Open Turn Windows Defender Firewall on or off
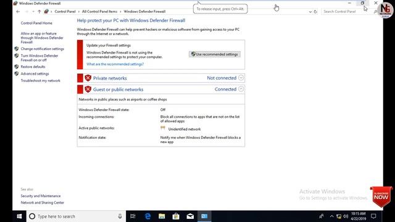The height and width of the screenshot is (222, 395). click(39, 58)
